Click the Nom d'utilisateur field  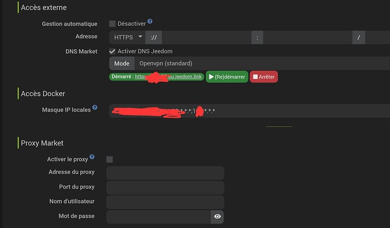point(165,202)
